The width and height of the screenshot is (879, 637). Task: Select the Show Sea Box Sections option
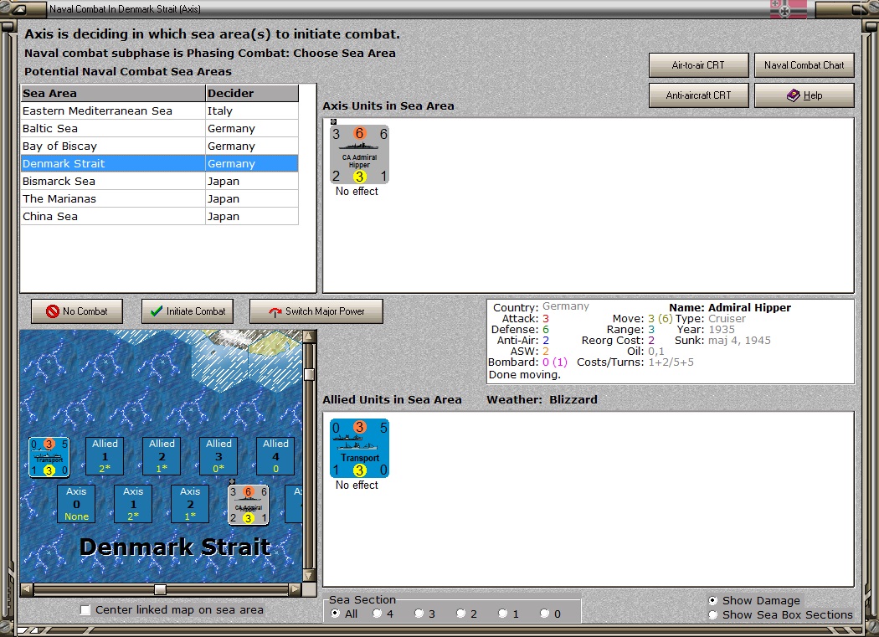[x=712, y=615]
